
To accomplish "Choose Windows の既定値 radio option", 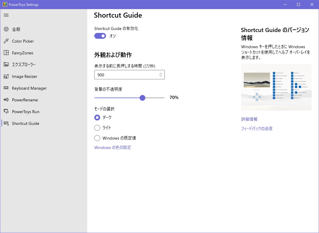I will (x=97, y=138).
